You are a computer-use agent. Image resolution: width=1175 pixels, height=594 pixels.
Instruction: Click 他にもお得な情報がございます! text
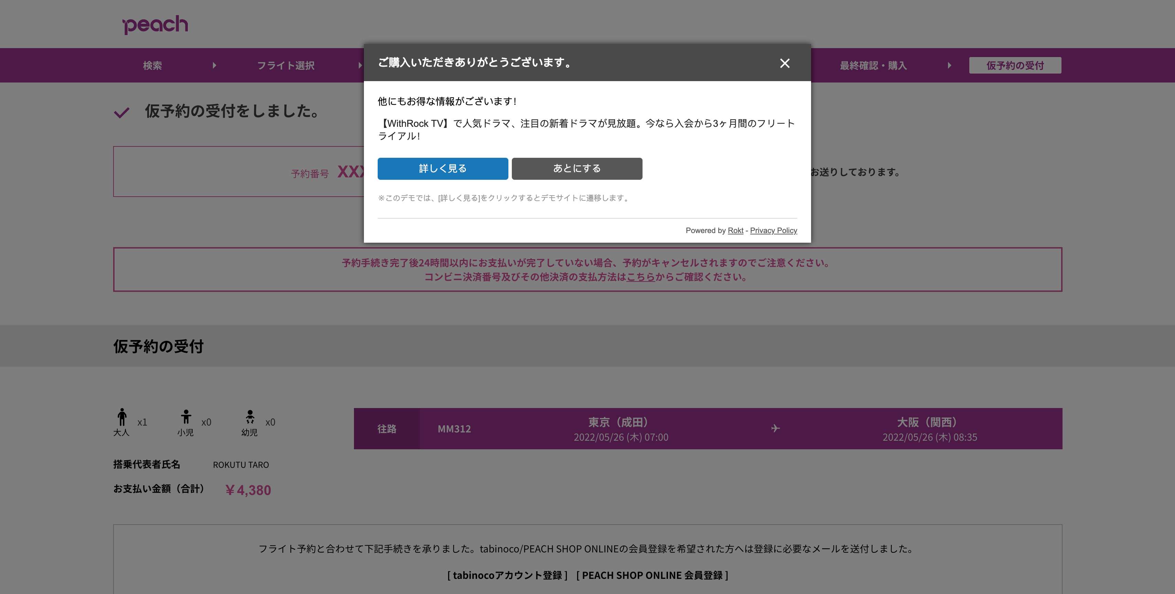(447, 101)
